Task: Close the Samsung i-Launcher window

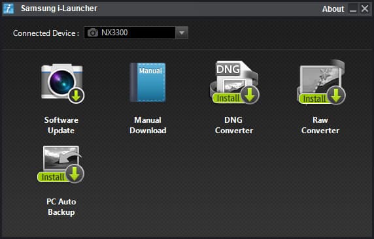Action: [365, 9]
